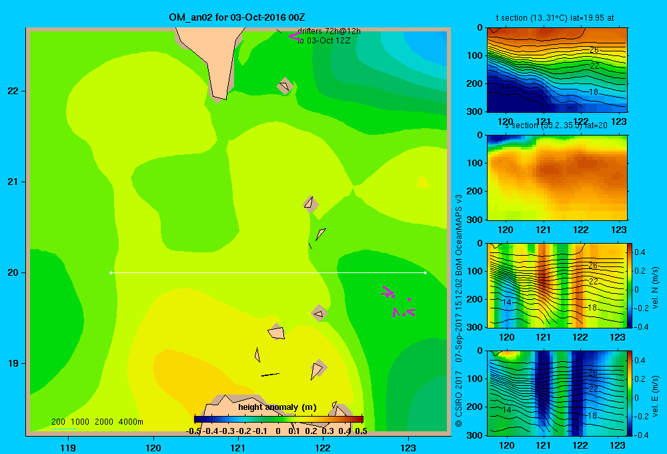Click the "123" longitude label under vel. E panel
Screen dimensions: 667x454
618,445
